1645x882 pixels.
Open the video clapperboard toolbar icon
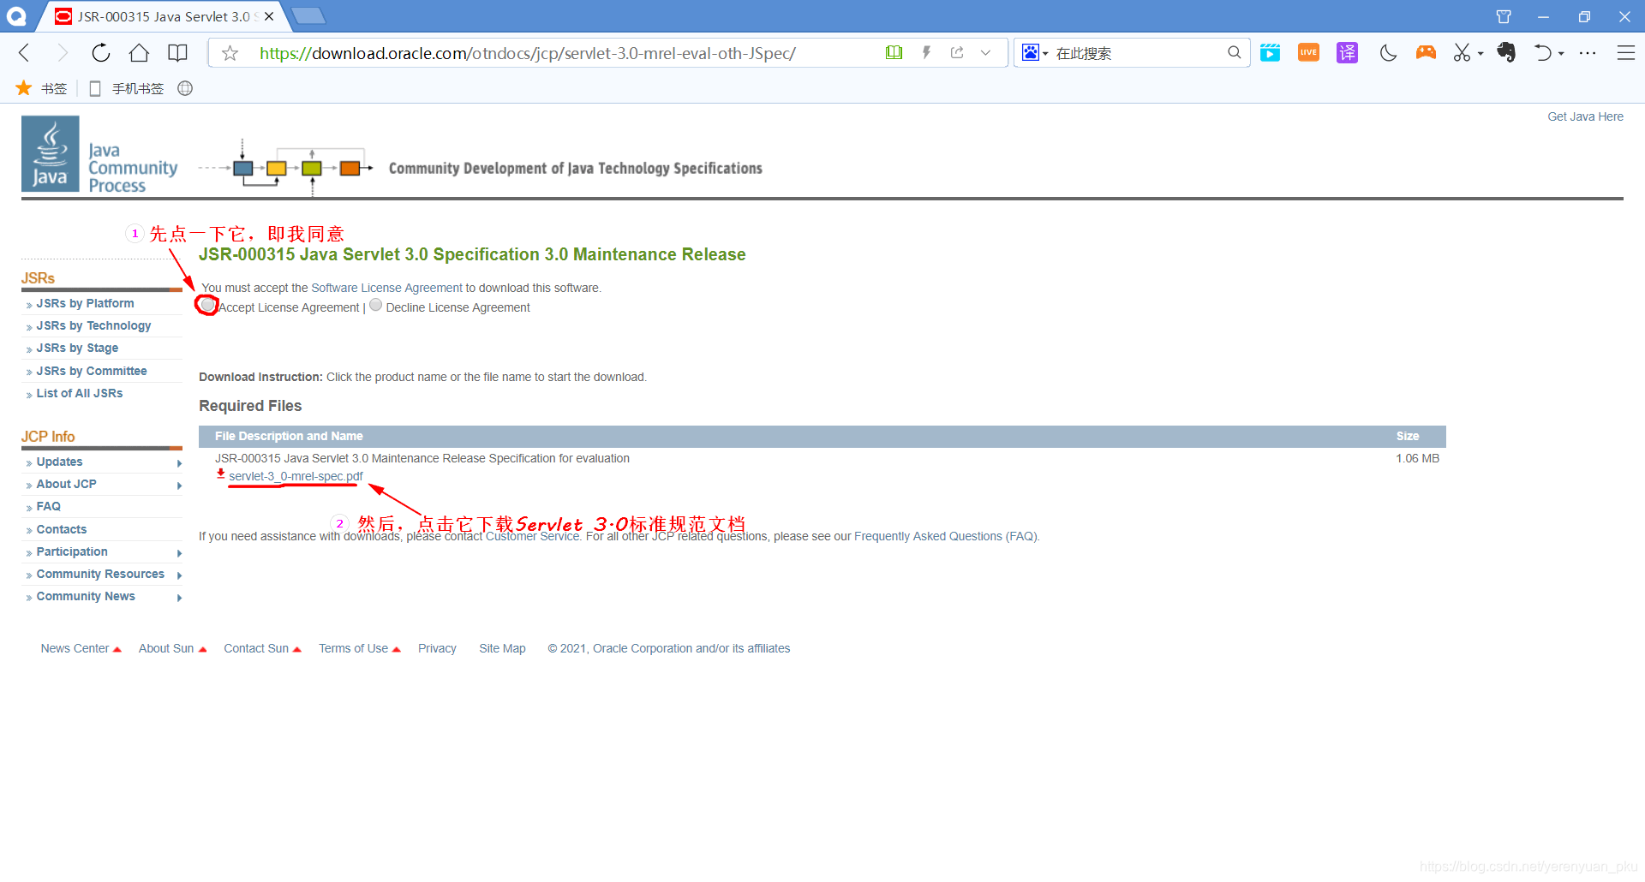pyautogui.click(x=1270, y=53)
